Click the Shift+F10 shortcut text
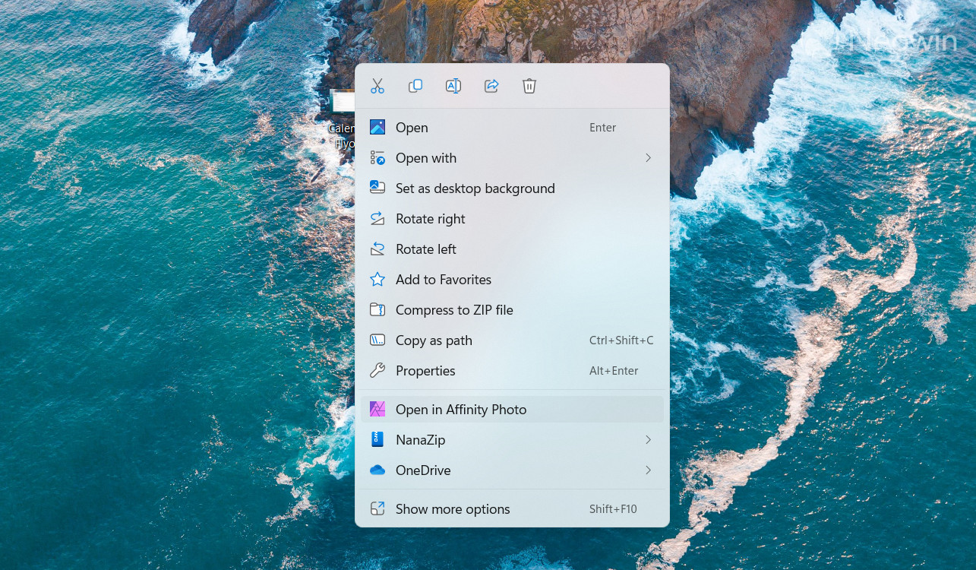 [613, 509]
